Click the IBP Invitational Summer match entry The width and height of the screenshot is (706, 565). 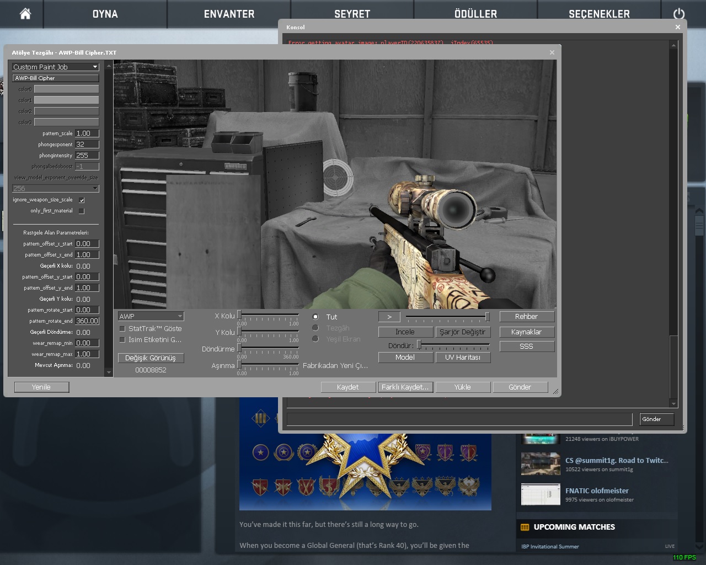[550, 546]
